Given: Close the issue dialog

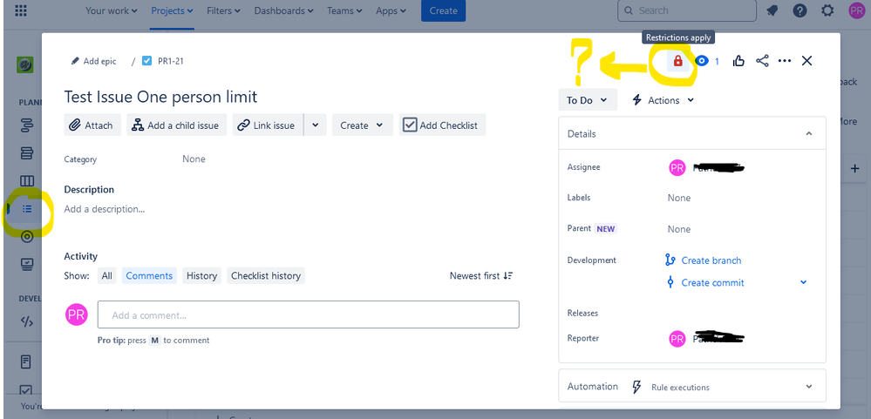Looking at the screenshot, I should [807, 61].
